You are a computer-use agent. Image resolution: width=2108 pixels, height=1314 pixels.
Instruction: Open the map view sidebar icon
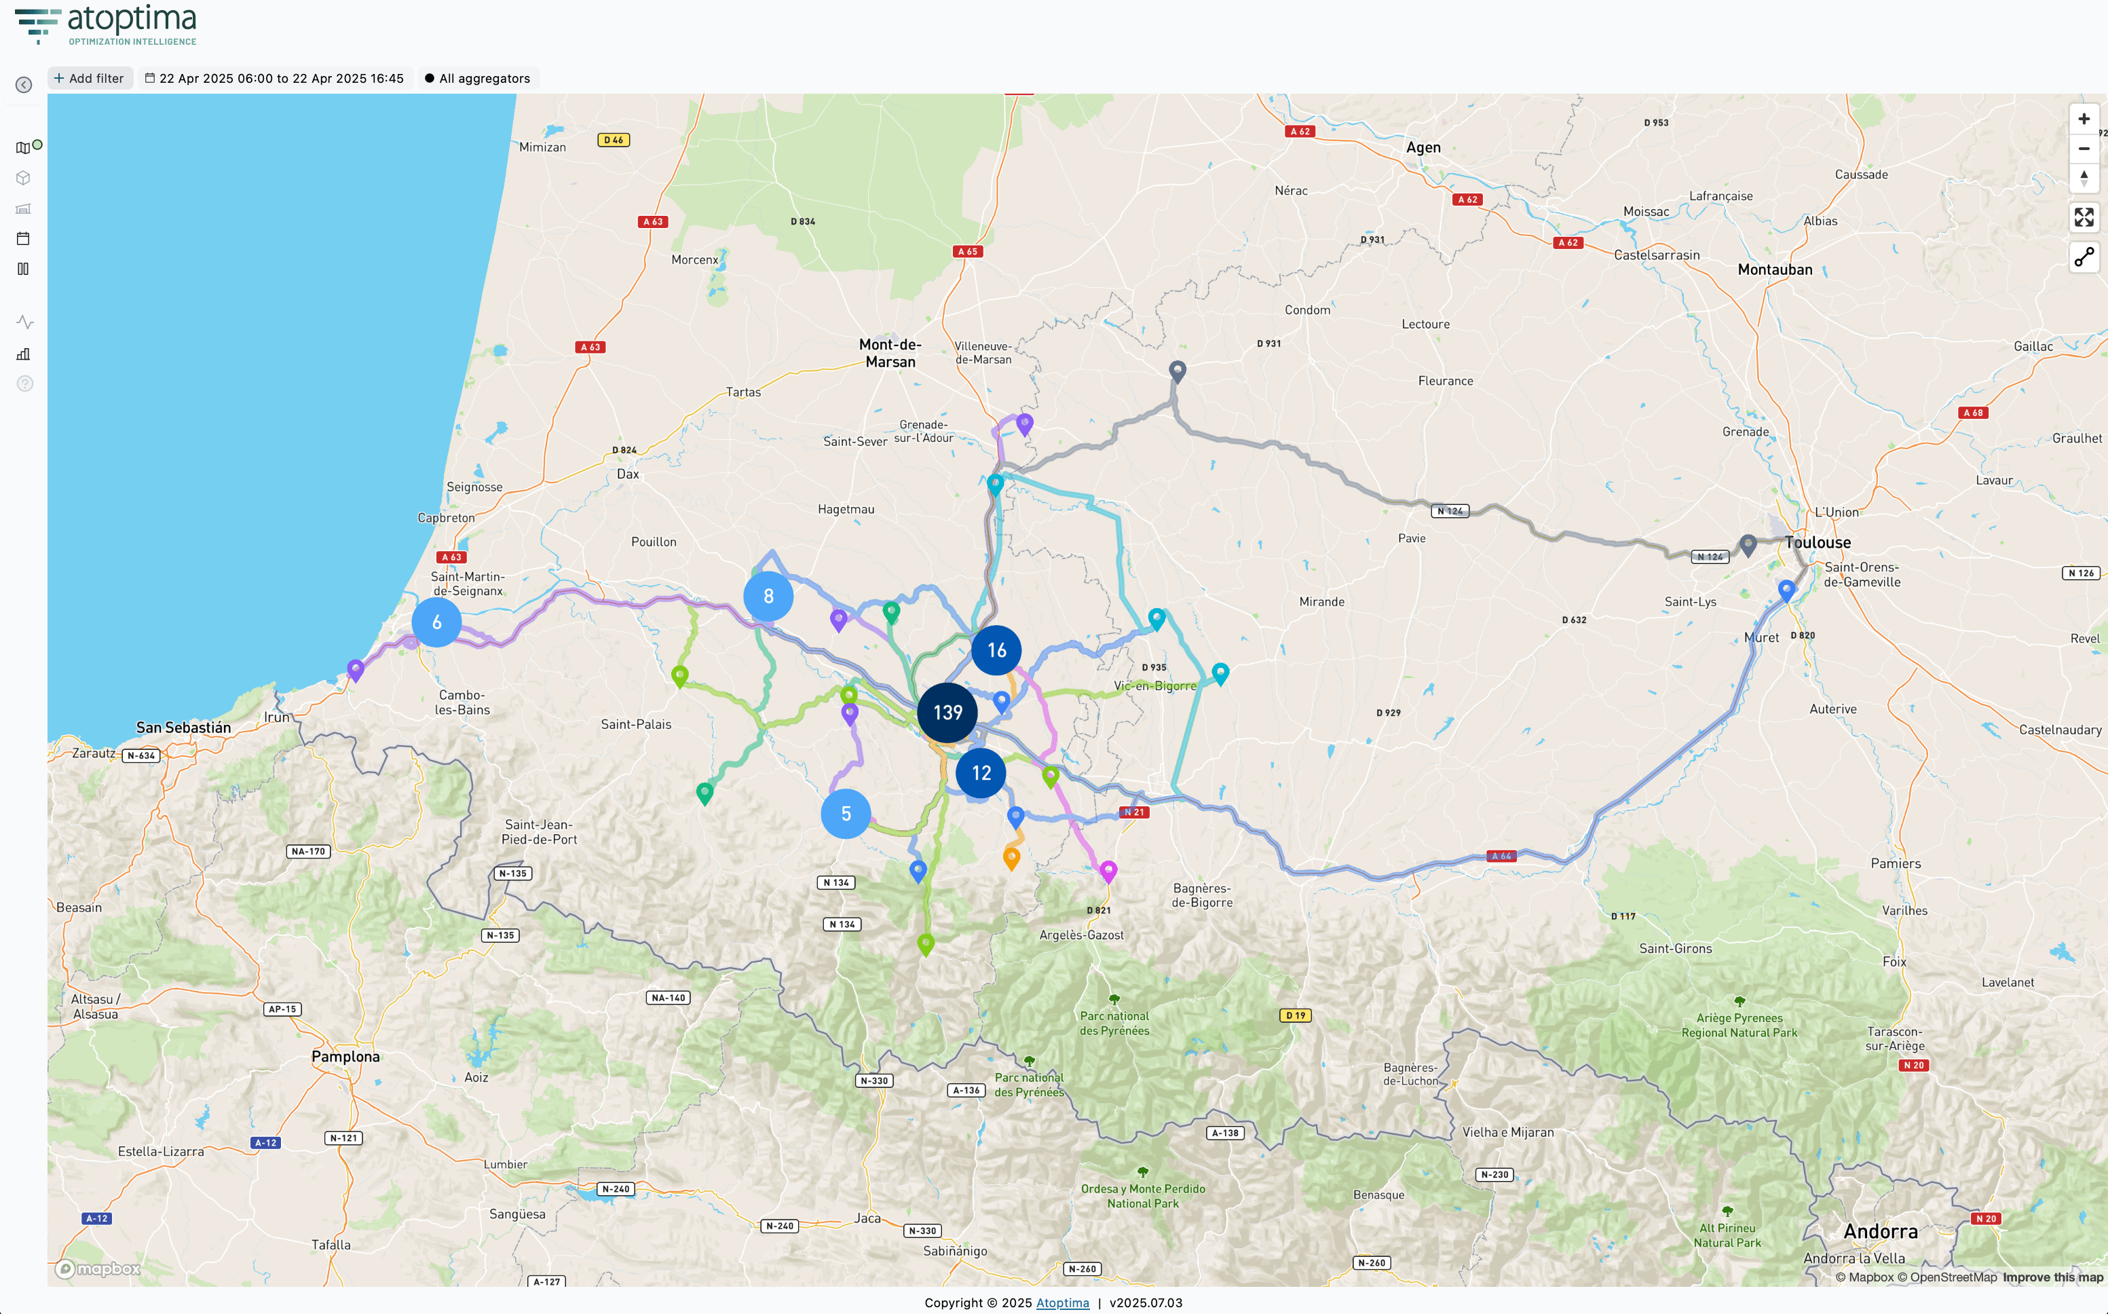[x=24, y=148]
